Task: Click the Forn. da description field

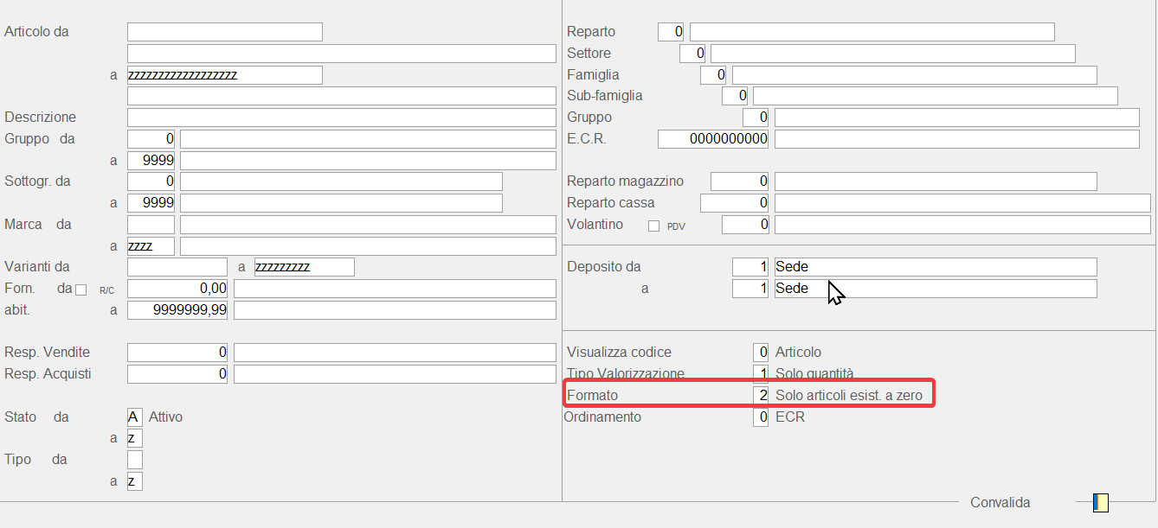Action: 395,289
